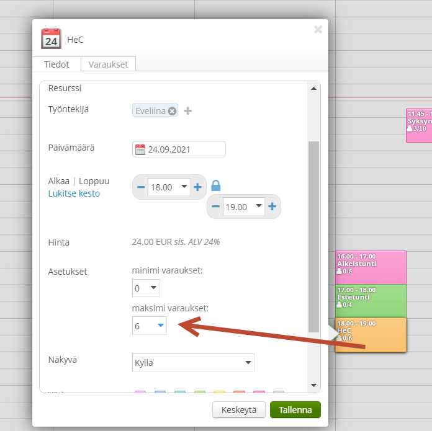Open the Estetunti 17.00 - 18.00 calendar event
This screenshot has width=432, height=431.
(x=371, y=301)
